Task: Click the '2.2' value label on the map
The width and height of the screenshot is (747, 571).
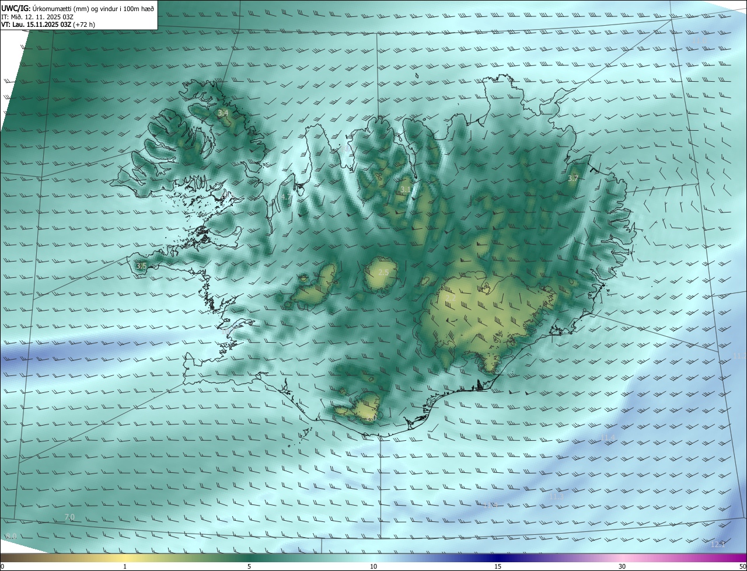Action: click(451, 298)
